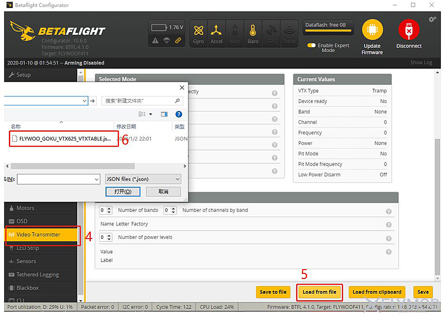The height and width of the screenshot is (316, 445).
Task: Expand the address bar path dropdown
Action: tap(84, 101)
